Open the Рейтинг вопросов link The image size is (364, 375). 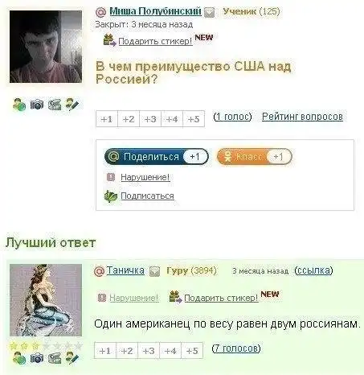(302, 117)
